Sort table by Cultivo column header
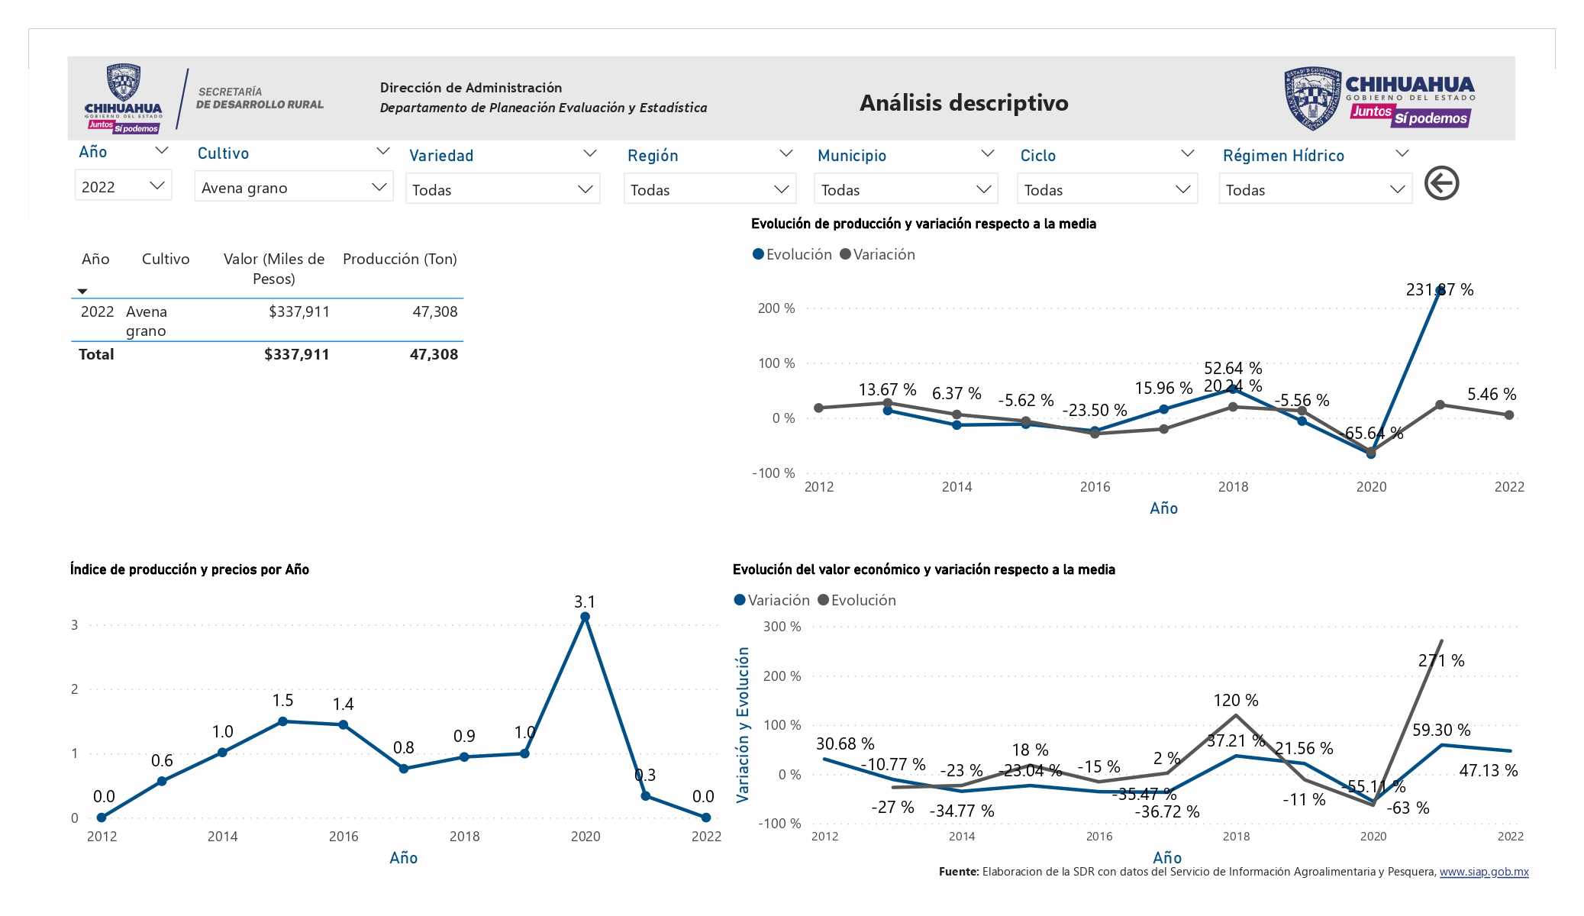The width and height of the screenshot is (1584, 916). click(166, 259)
